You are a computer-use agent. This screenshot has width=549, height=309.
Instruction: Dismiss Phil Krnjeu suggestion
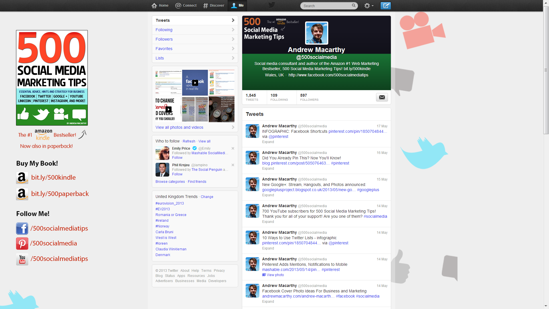(x=233, y=165)
